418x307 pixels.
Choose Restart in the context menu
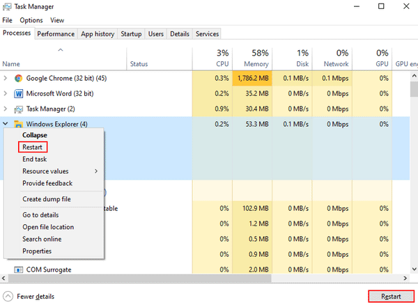coord(32,147)
